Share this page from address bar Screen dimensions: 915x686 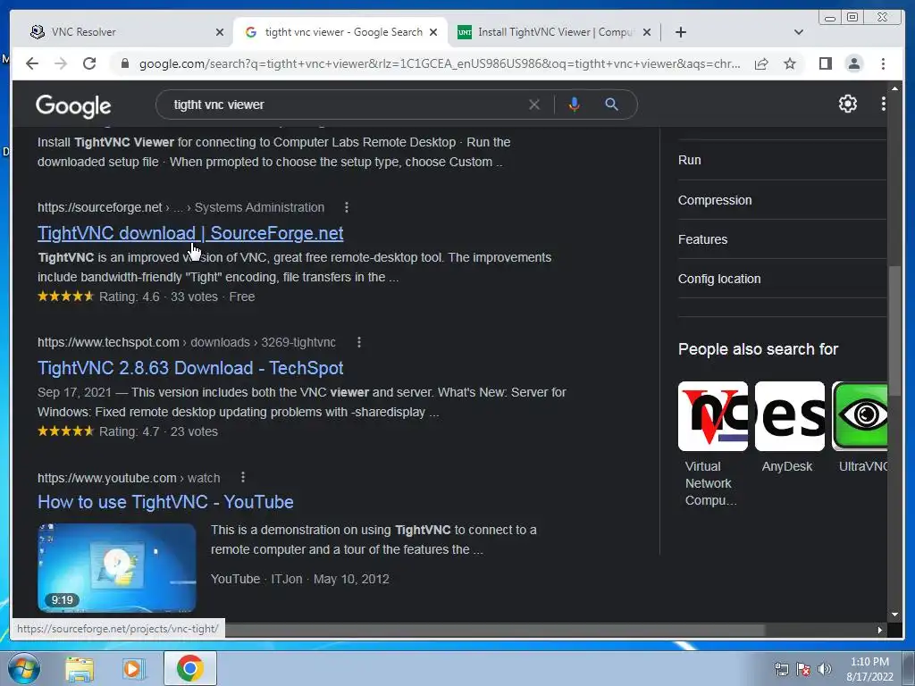pyautogui.click(x=761, y=63)
